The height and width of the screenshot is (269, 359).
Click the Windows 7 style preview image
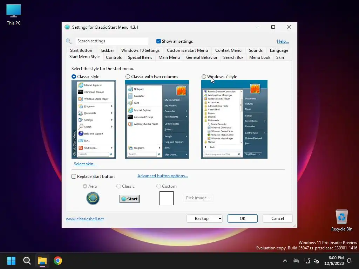[x=234, y=119]
